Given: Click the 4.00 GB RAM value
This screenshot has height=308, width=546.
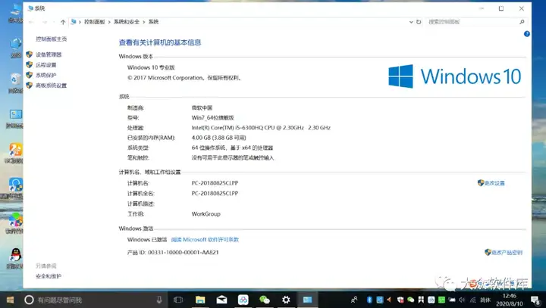Looking at the screenshot, I should [218, 138].
